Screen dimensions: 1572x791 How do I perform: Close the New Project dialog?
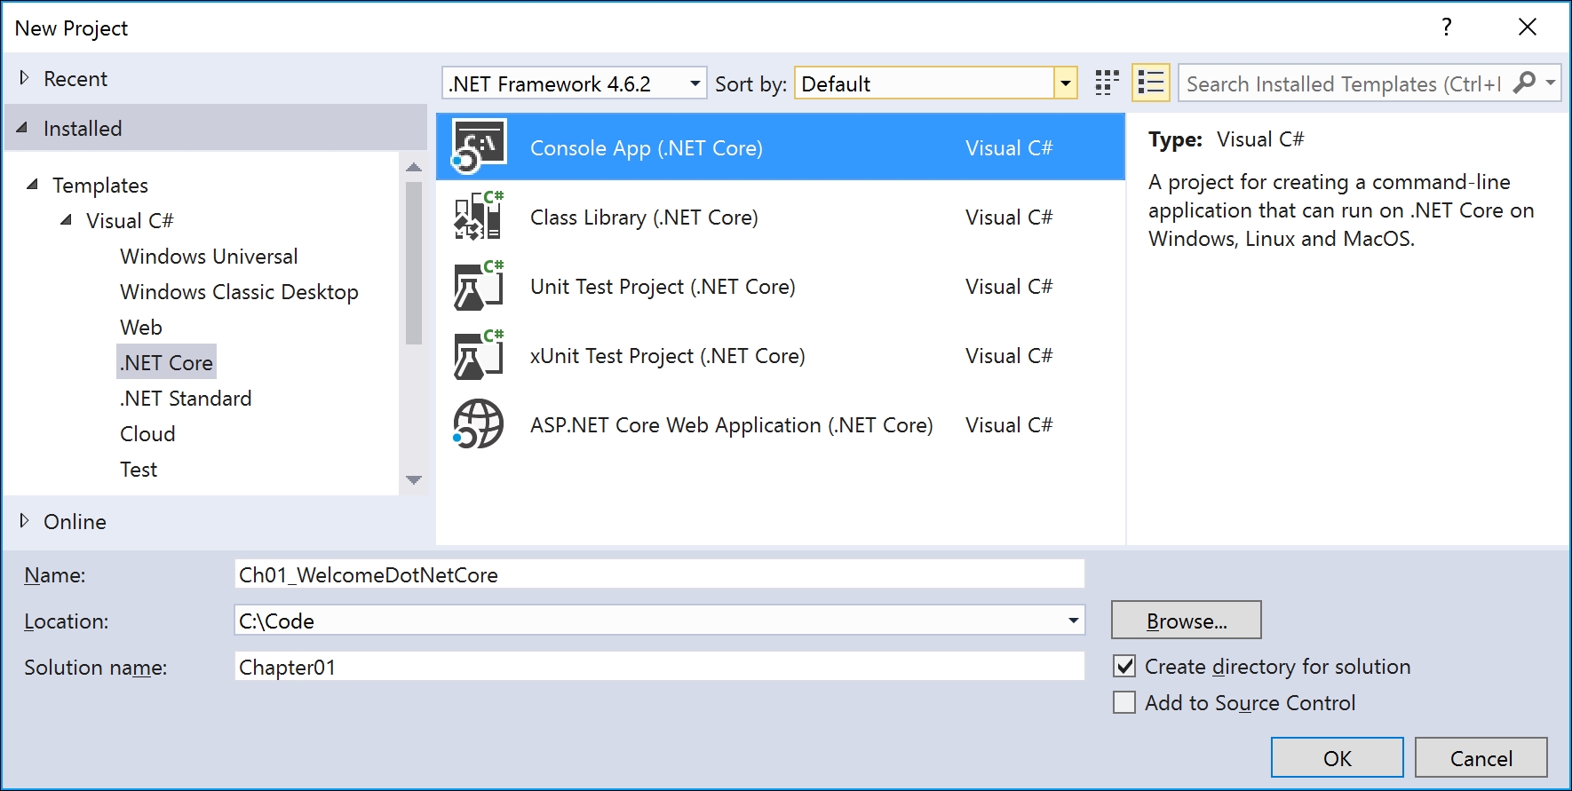point(1527,27)
